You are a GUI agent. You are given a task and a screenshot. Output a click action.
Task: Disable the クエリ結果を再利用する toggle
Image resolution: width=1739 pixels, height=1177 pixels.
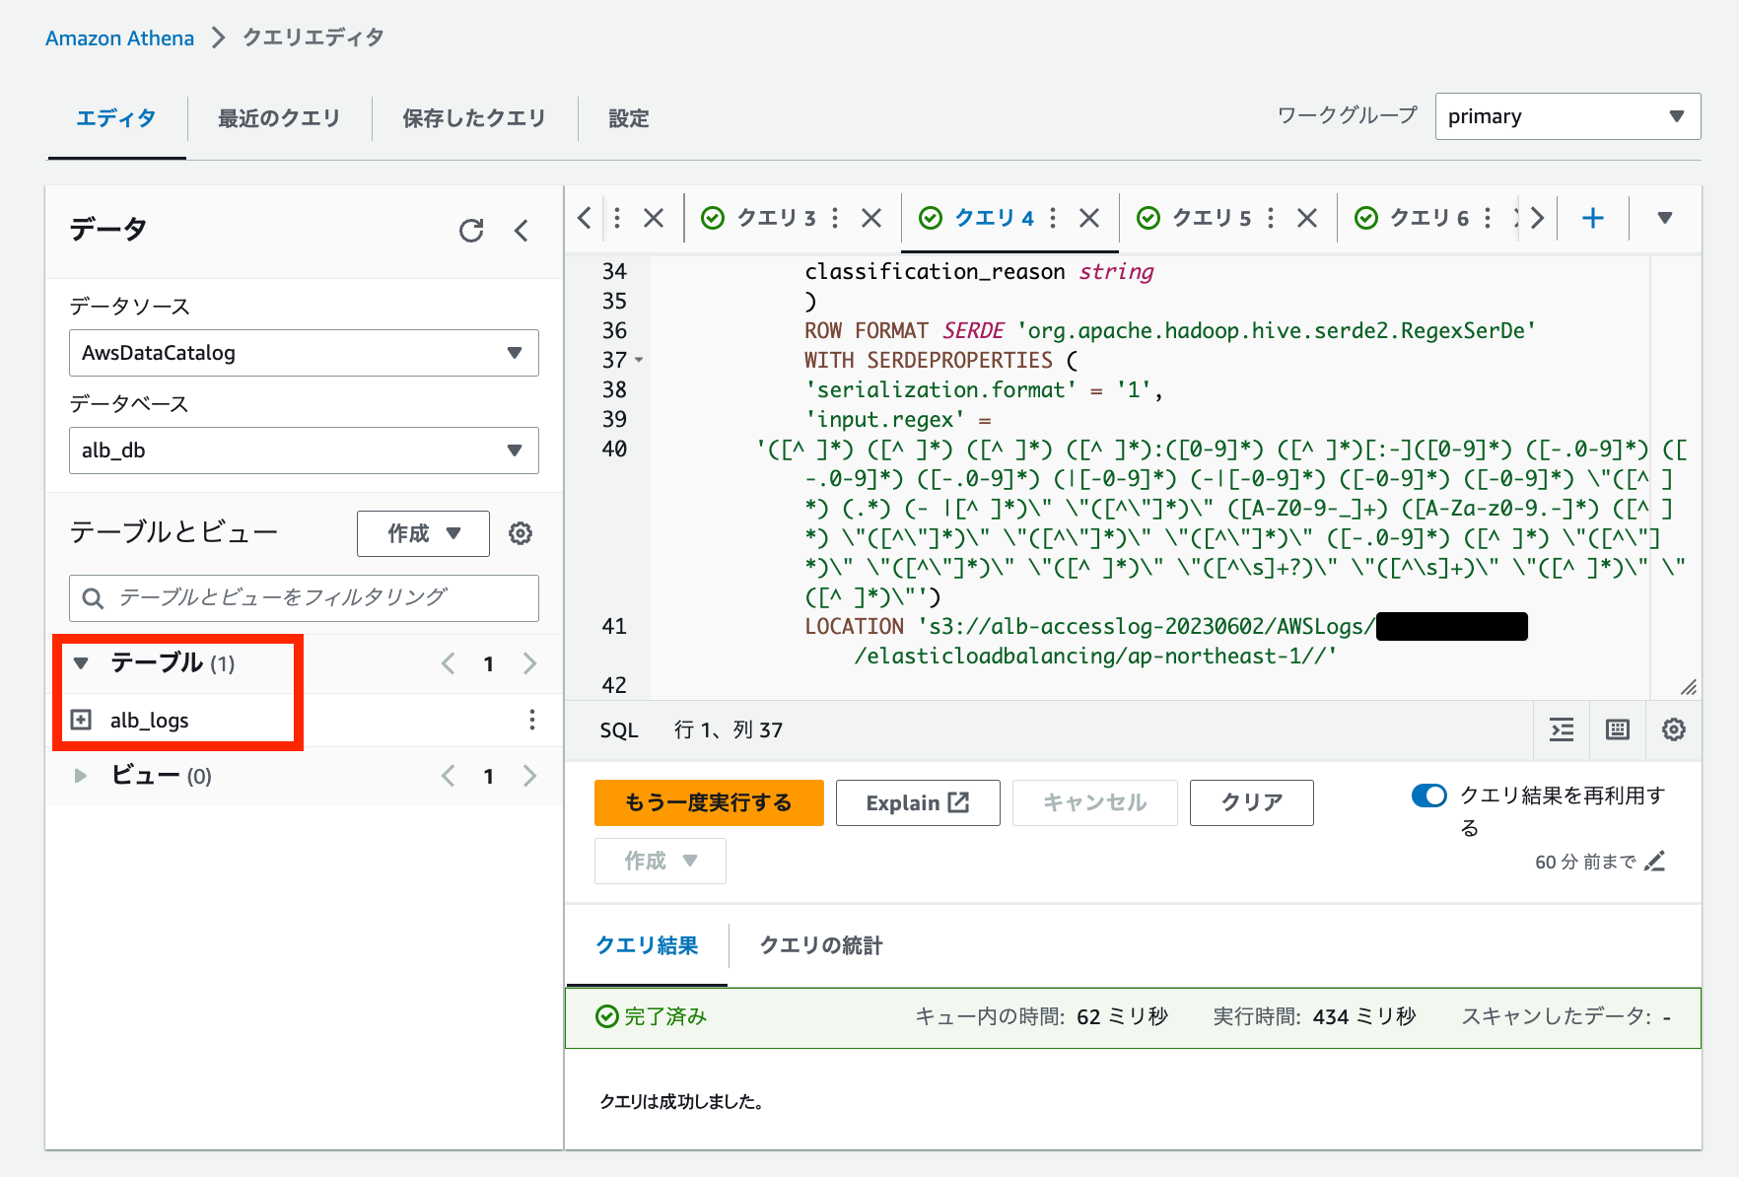(x=1428, y=796)
